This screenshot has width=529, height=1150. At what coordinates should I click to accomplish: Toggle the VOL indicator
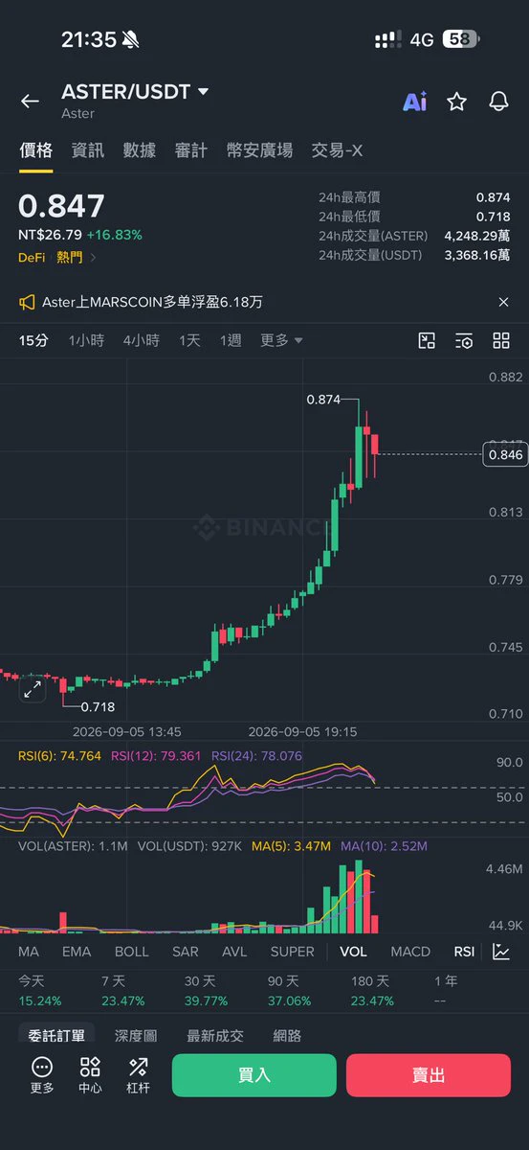point(353,952)
